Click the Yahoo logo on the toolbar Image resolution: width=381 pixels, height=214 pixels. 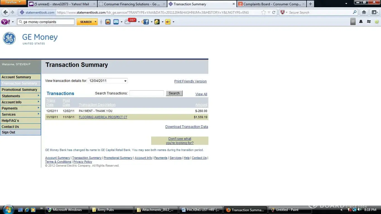[6, 22]
